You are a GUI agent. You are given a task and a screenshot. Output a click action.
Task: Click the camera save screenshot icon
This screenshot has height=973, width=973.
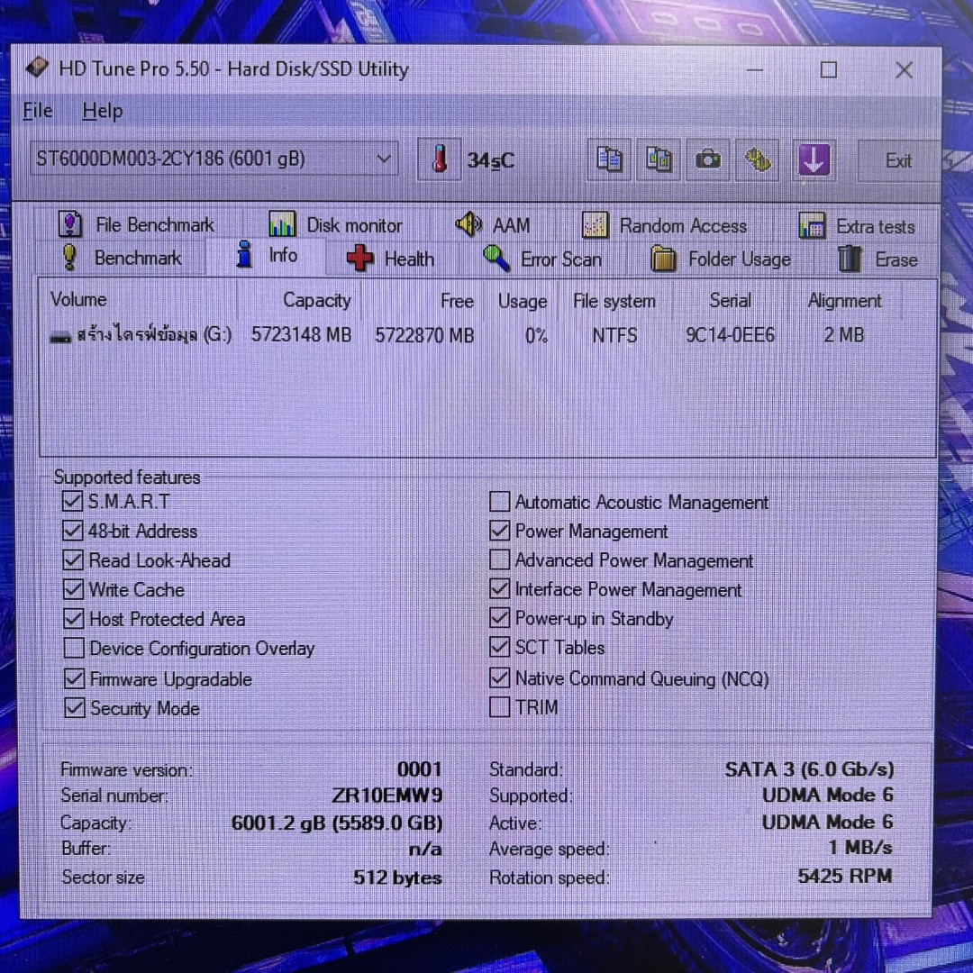pos(708,160)
